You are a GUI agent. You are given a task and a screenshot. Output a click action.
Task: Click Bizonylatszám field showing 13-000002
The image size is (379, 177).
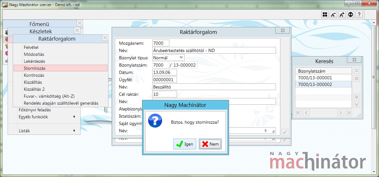click(185, 65)
